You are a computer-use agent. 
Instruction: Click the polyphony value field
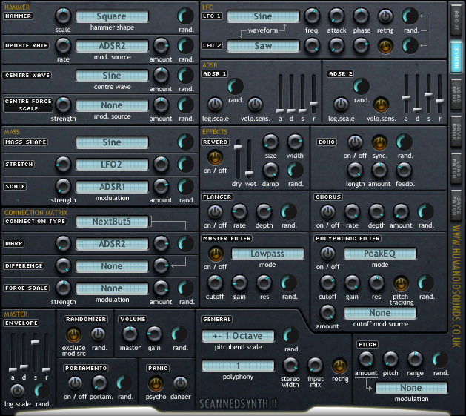click(x=238, y=366)
